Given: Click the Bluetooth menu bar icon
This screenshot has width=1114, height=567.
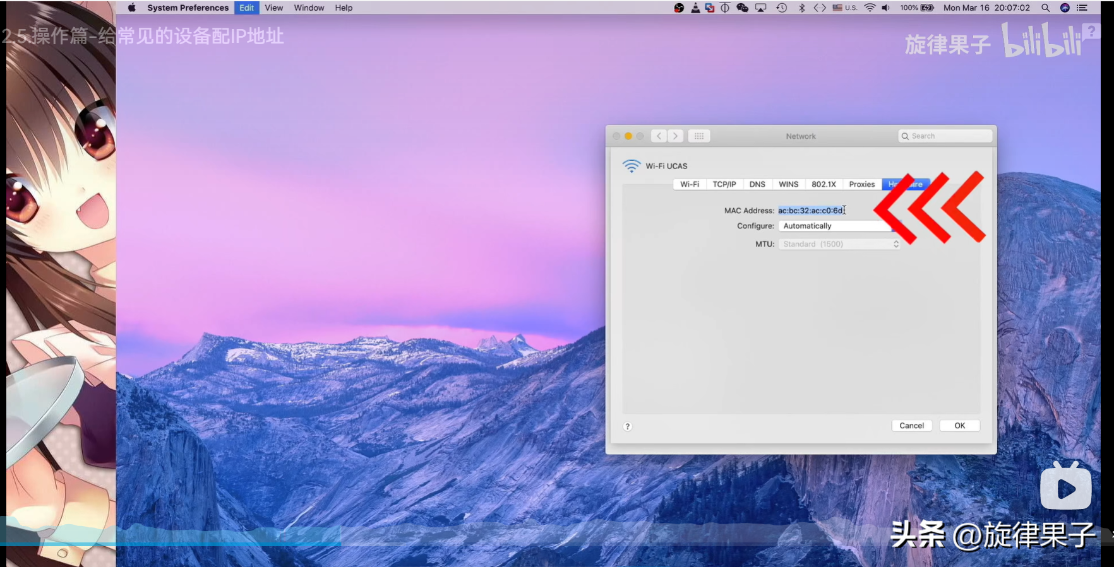Looking at the screenshot, I should [x=801, y=8].
